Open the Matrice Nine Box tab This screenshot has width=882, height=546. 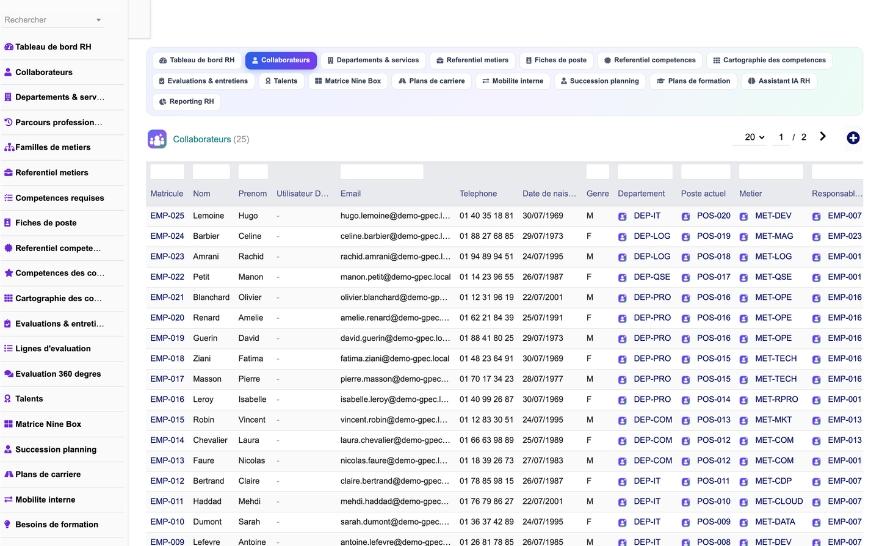(348, 81)
